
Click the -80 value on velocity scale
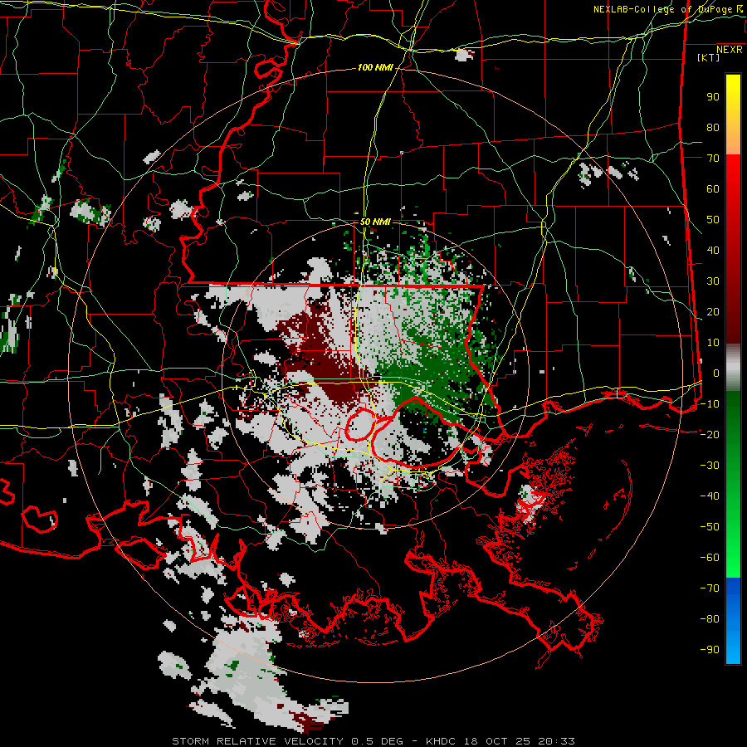pos(710,619)
